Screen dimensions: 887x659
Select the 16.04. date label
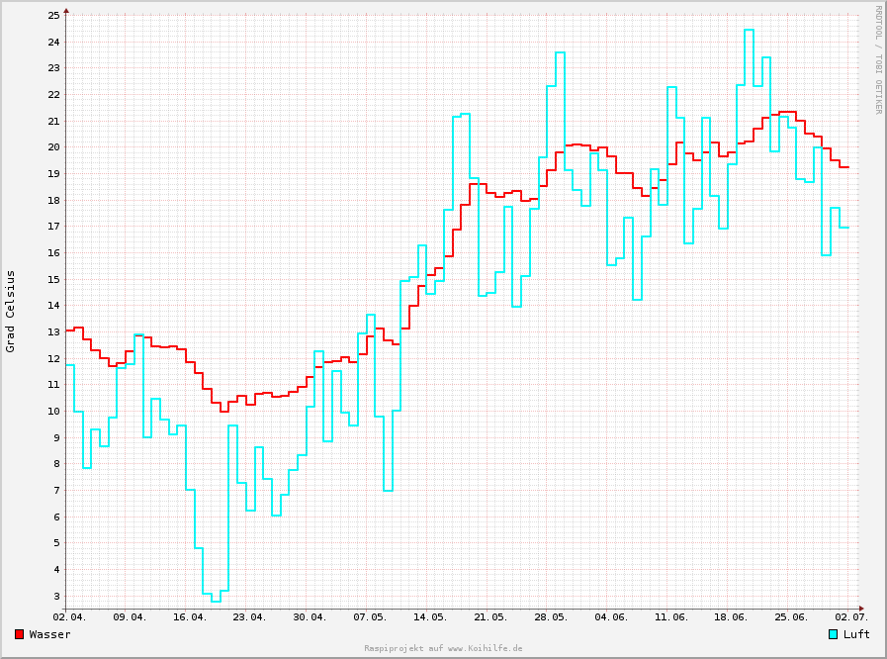tap(190, 617)
